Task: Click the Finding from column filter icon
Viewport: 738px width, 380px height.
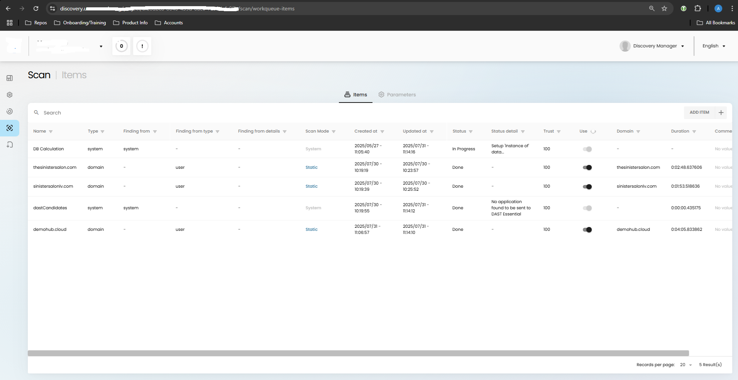Action: [x=155, y=131]
